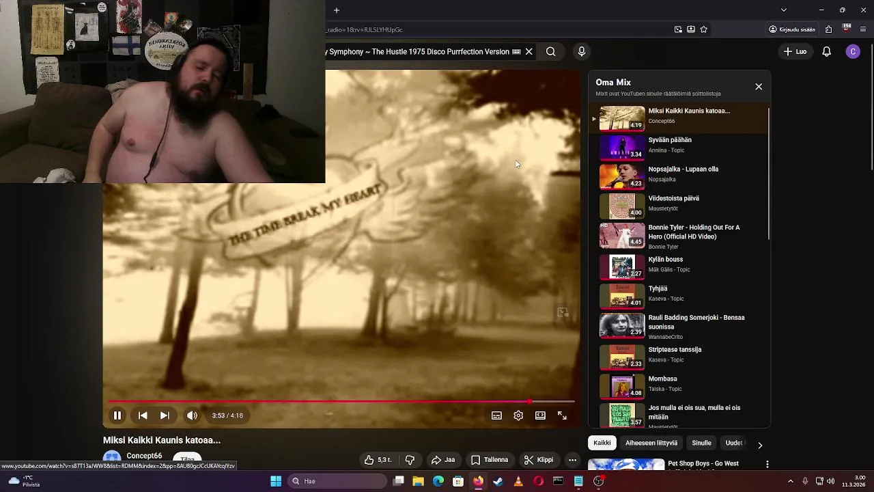The height and width of the screenshot is (492, 874).
Task: Play Bonnie Tyler Holding Out For A Hero
Action: [x=680, y=236]
